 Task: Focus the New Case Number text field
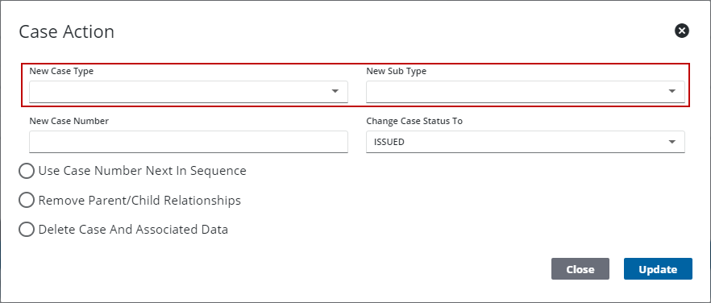(x=188, y=142)
